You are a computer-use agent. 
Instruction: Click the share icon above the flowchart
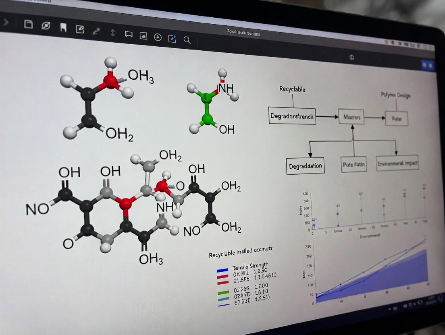coord(351,57)
